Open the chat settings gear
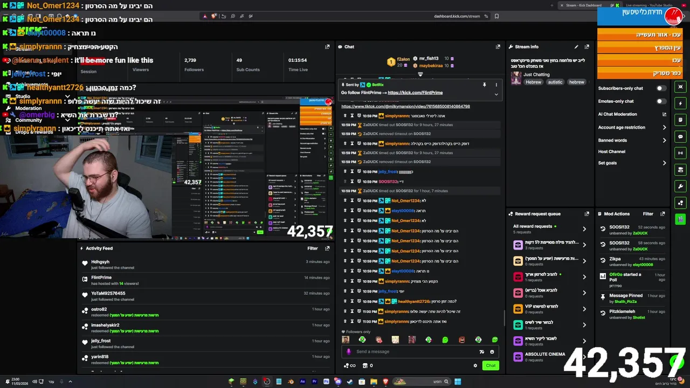Viewport: 690px width, 388px height. coord(475,365)
